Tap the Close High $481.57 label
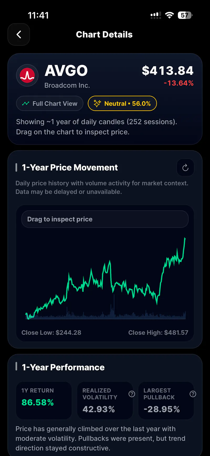 click(158, 332)
